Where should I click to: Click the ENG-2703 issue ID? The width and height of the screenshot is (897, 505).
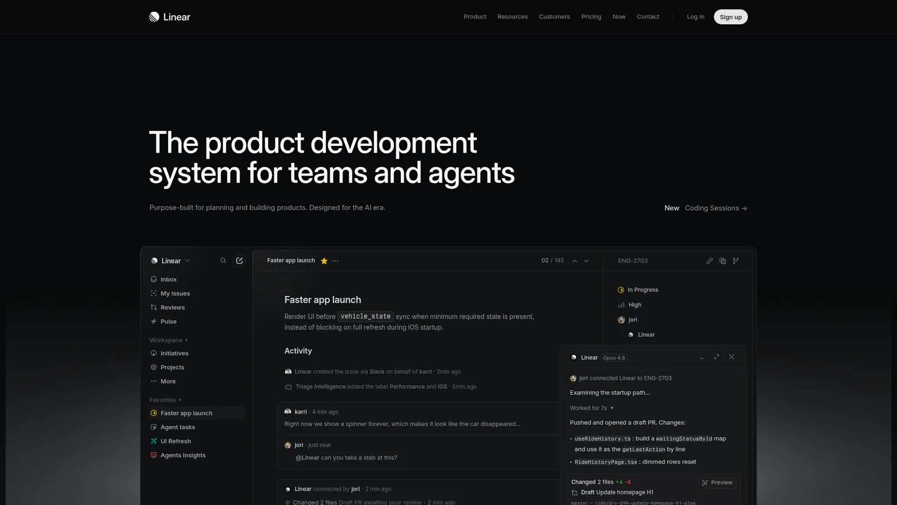633,261
